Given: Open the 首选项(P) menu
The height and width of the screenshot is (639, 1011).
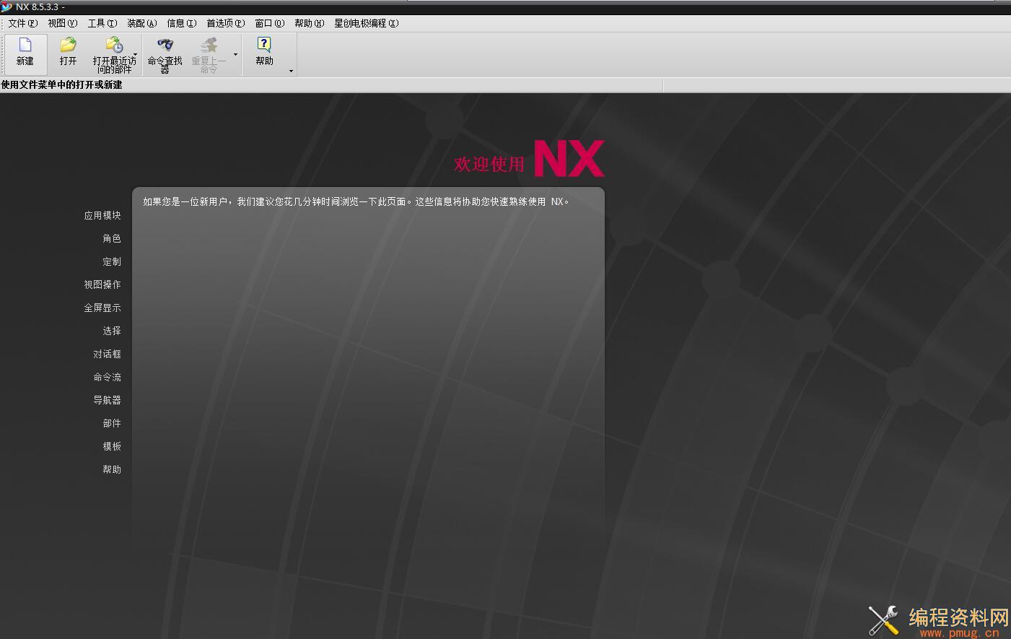Looking at the screenshot, I should click(226, 23).
